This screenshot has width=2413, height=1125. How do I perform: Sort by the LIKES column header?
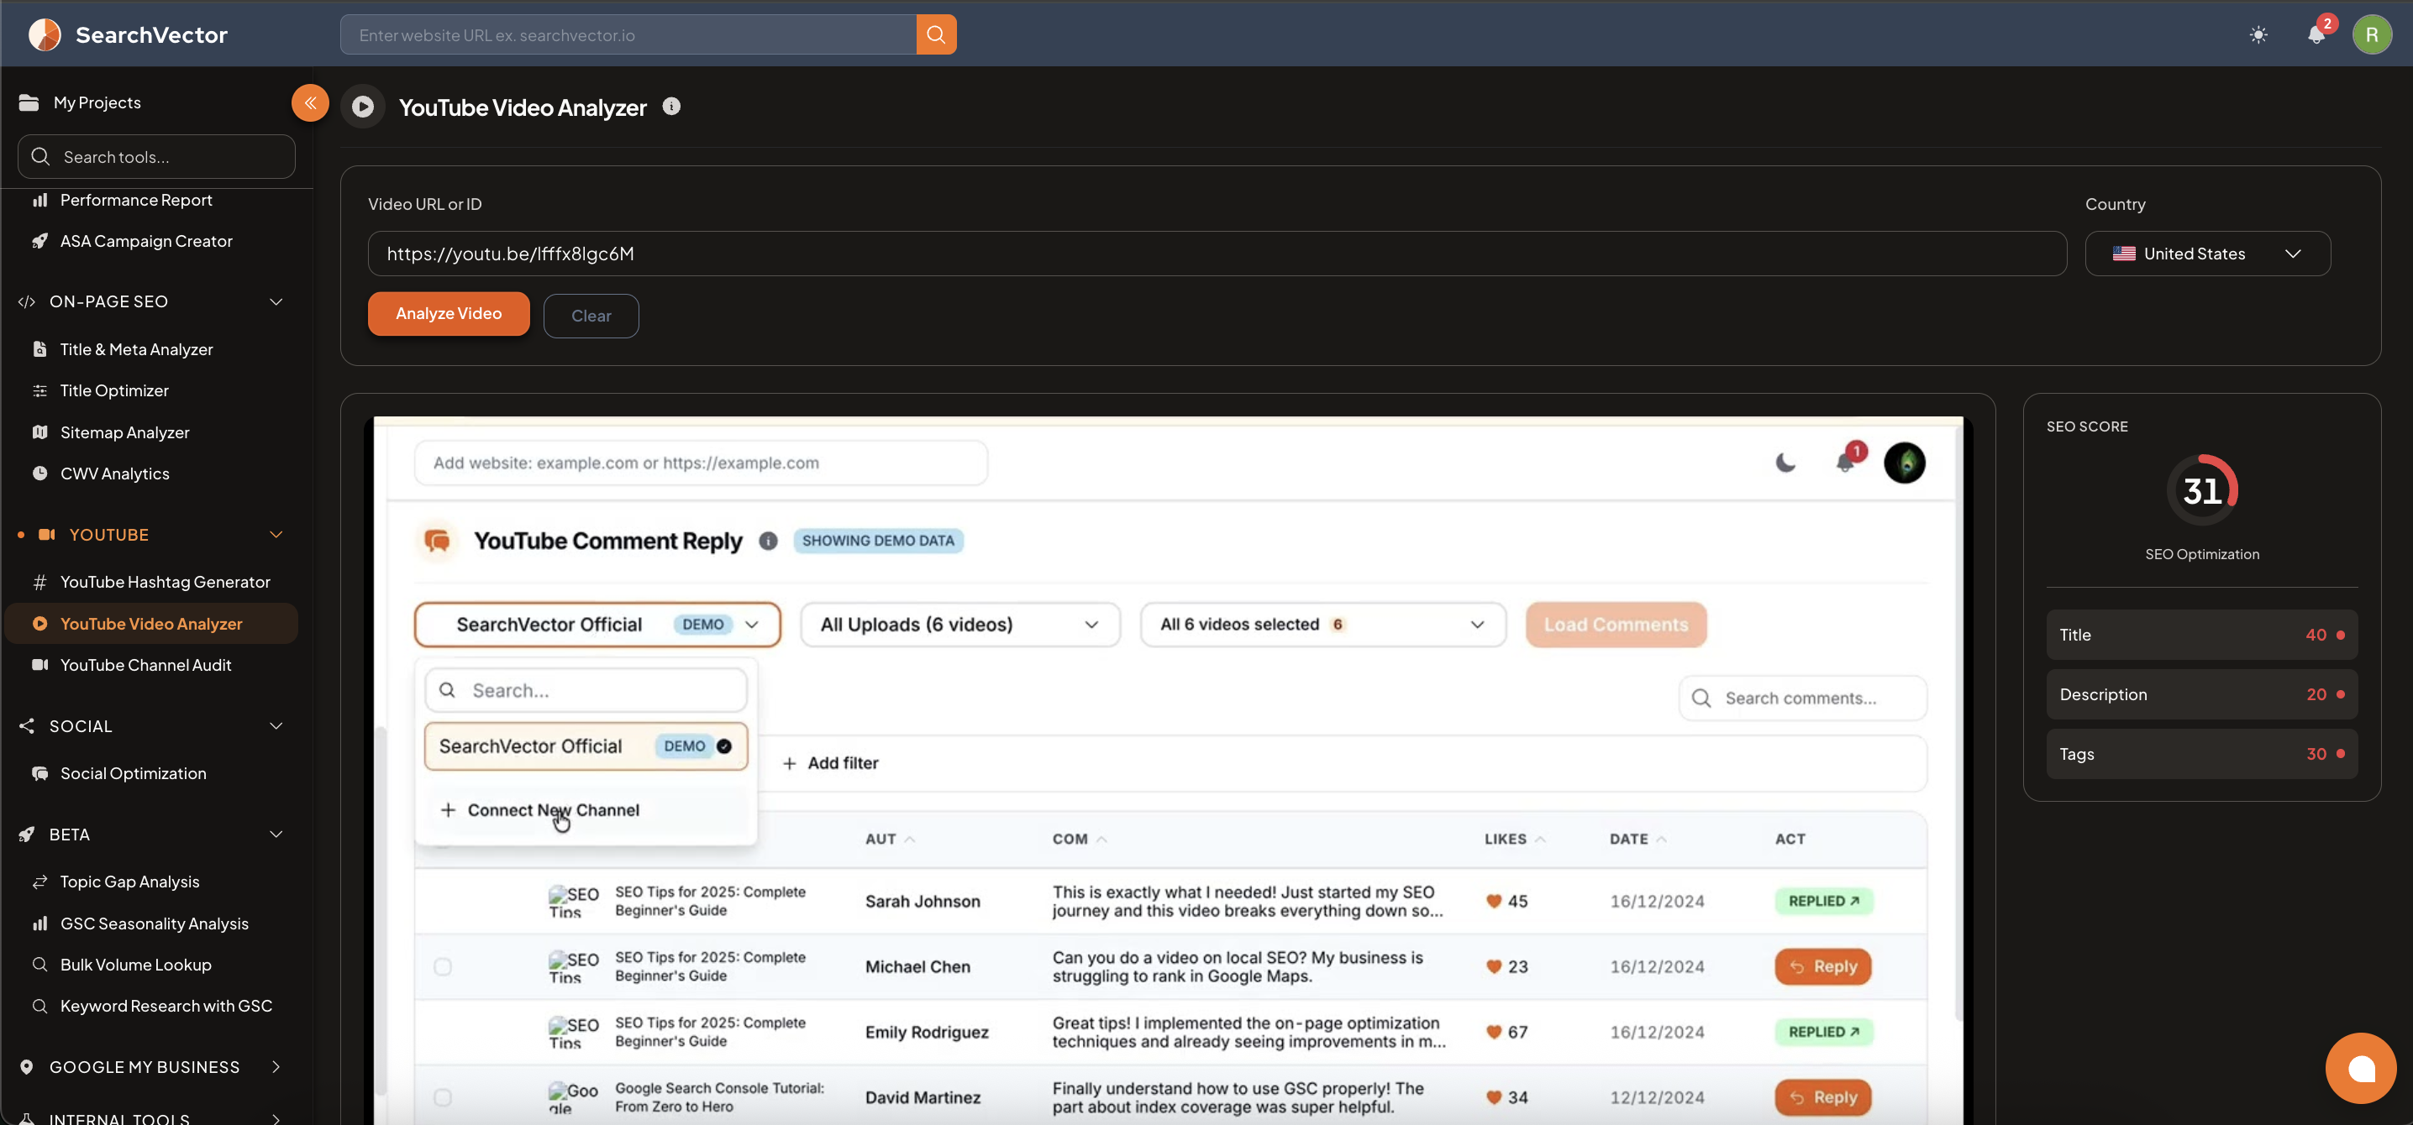[1514, 839]
